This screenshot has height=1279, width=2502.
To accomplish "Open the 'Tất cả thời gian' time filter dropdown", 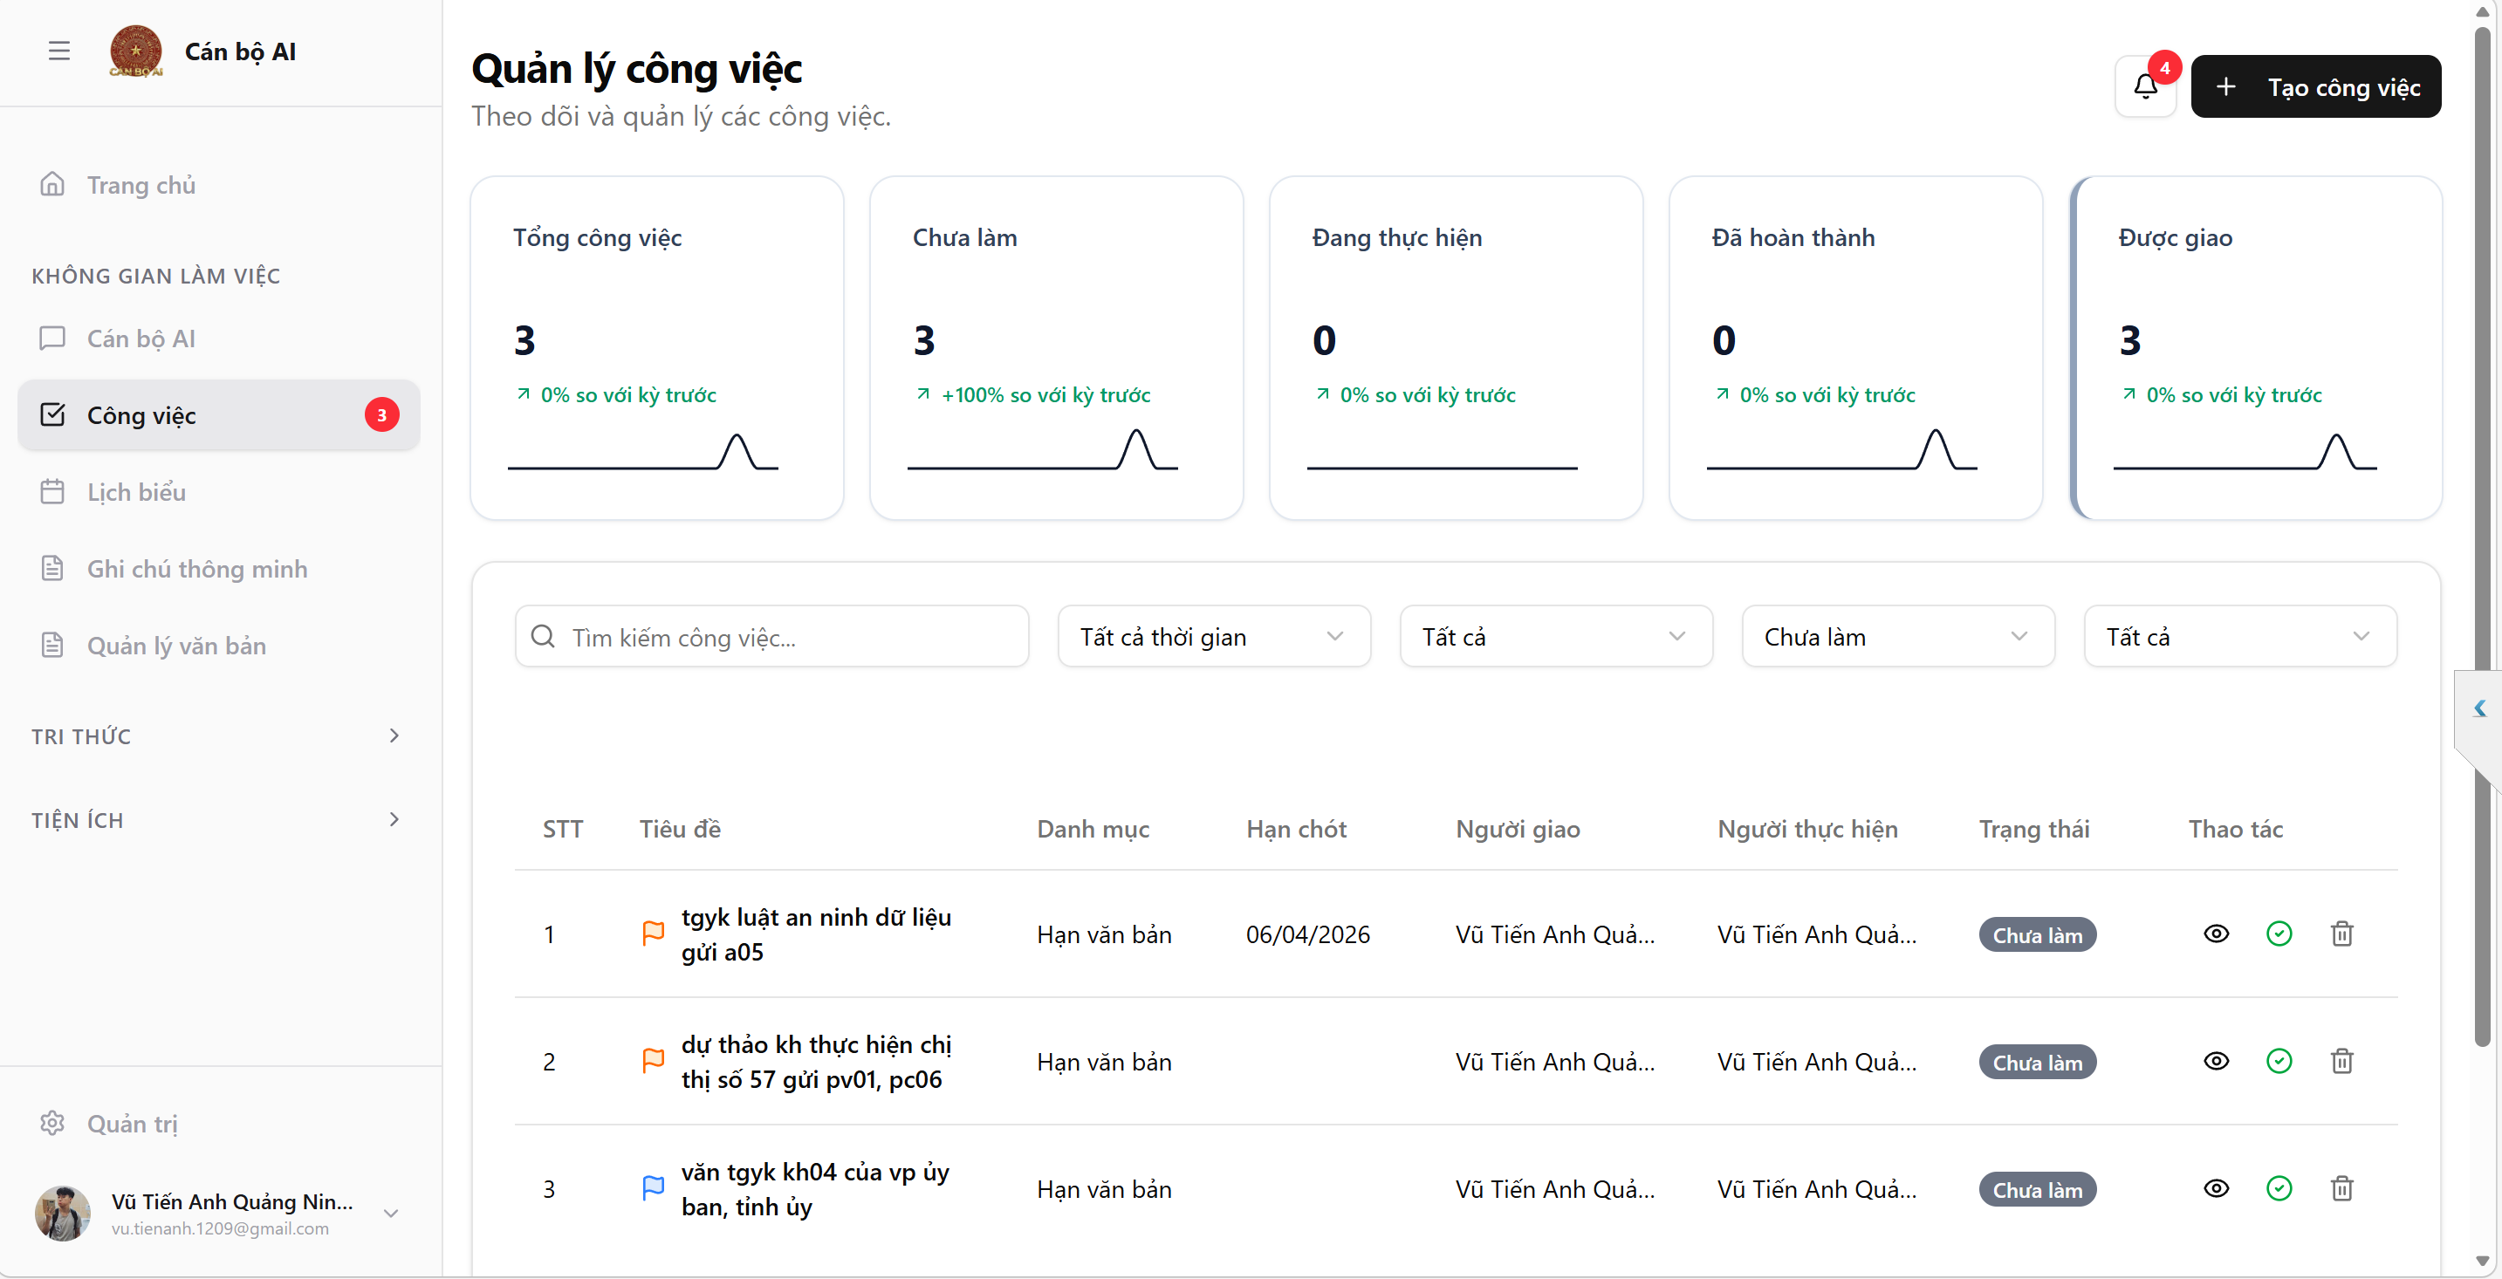I will click(1214, 636).
